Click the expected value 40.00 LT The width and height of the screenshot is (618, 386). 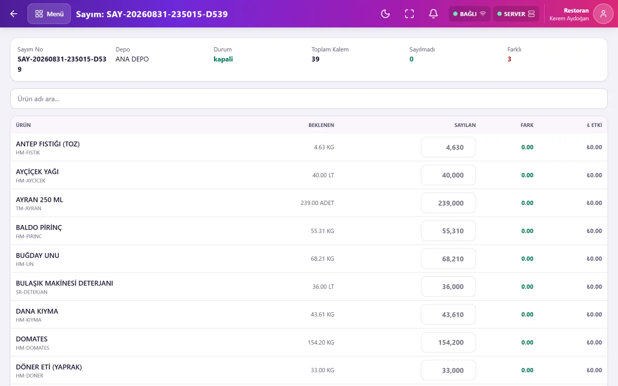[x=323, y=175]
